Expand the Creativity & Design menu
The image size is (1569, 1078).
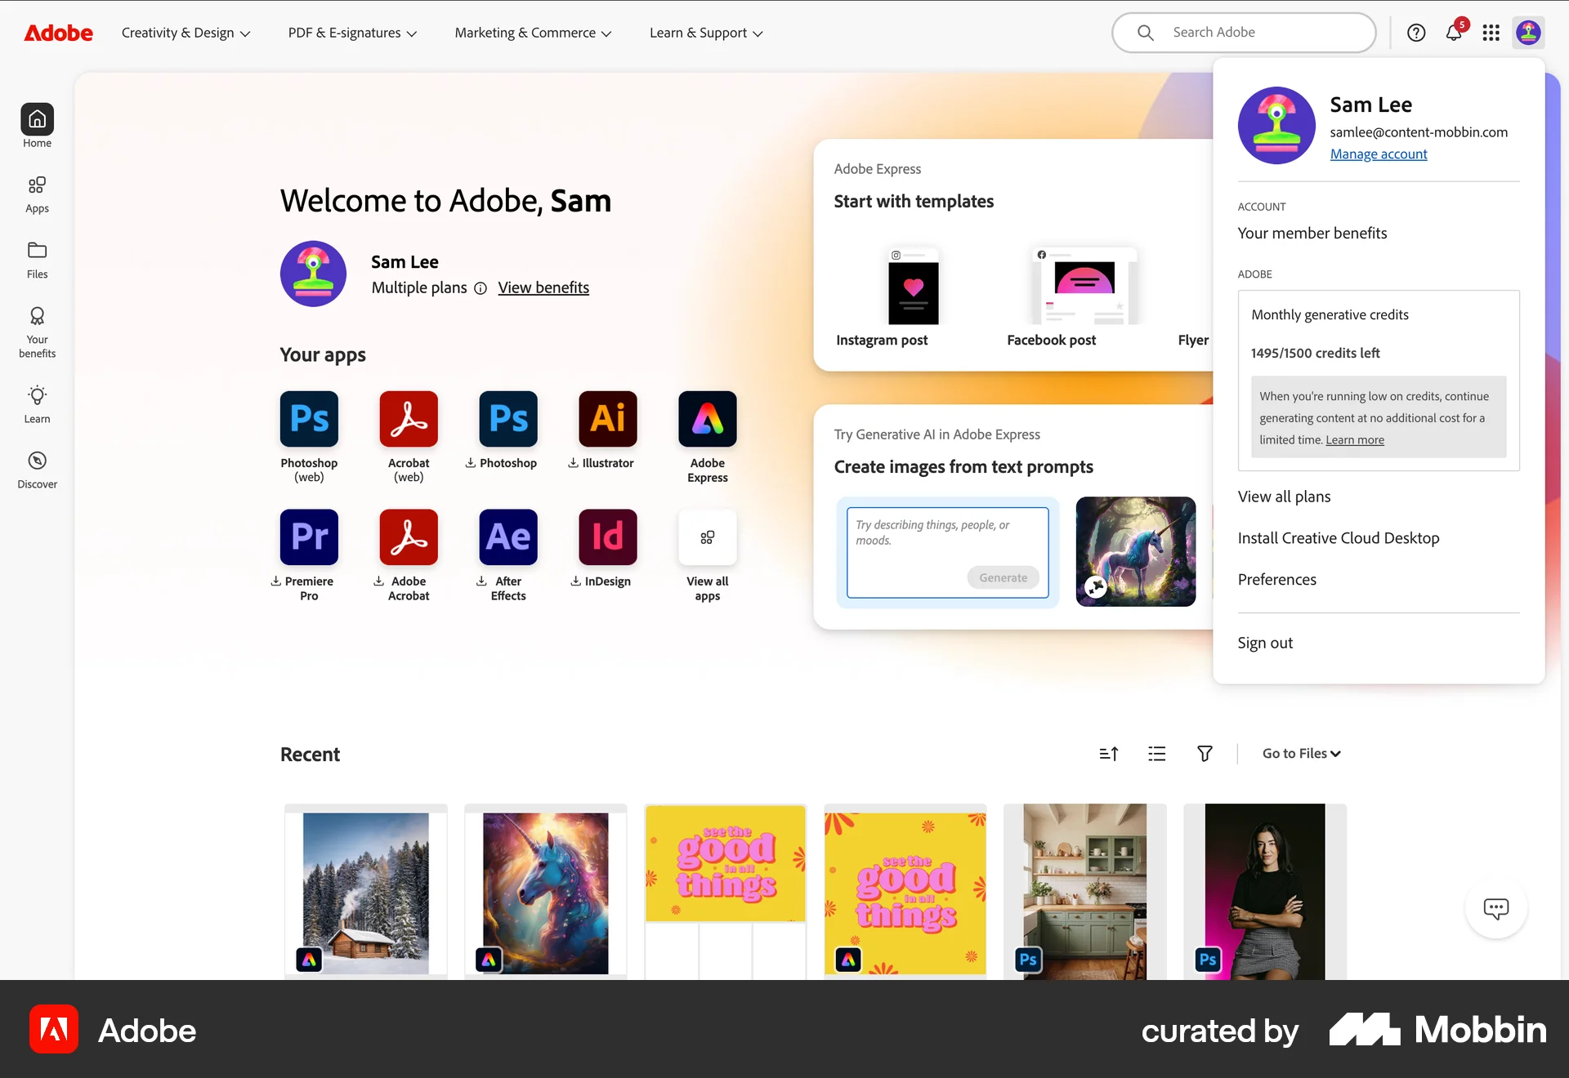[186, 33]
